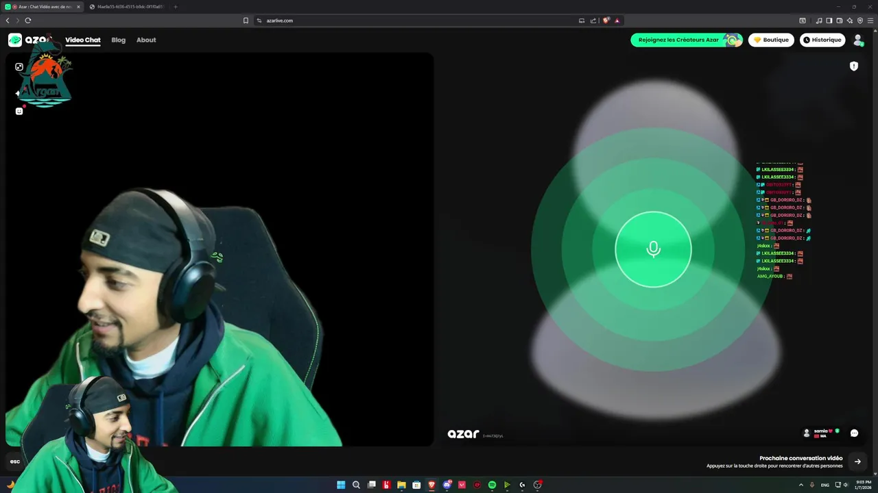Viewport: 878px width, 493px height.
Task: Click the share icon in address bar
Action: [593, 21]
